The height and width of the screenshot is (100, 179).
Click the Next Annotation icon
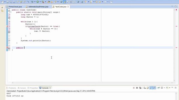point(86,2)
